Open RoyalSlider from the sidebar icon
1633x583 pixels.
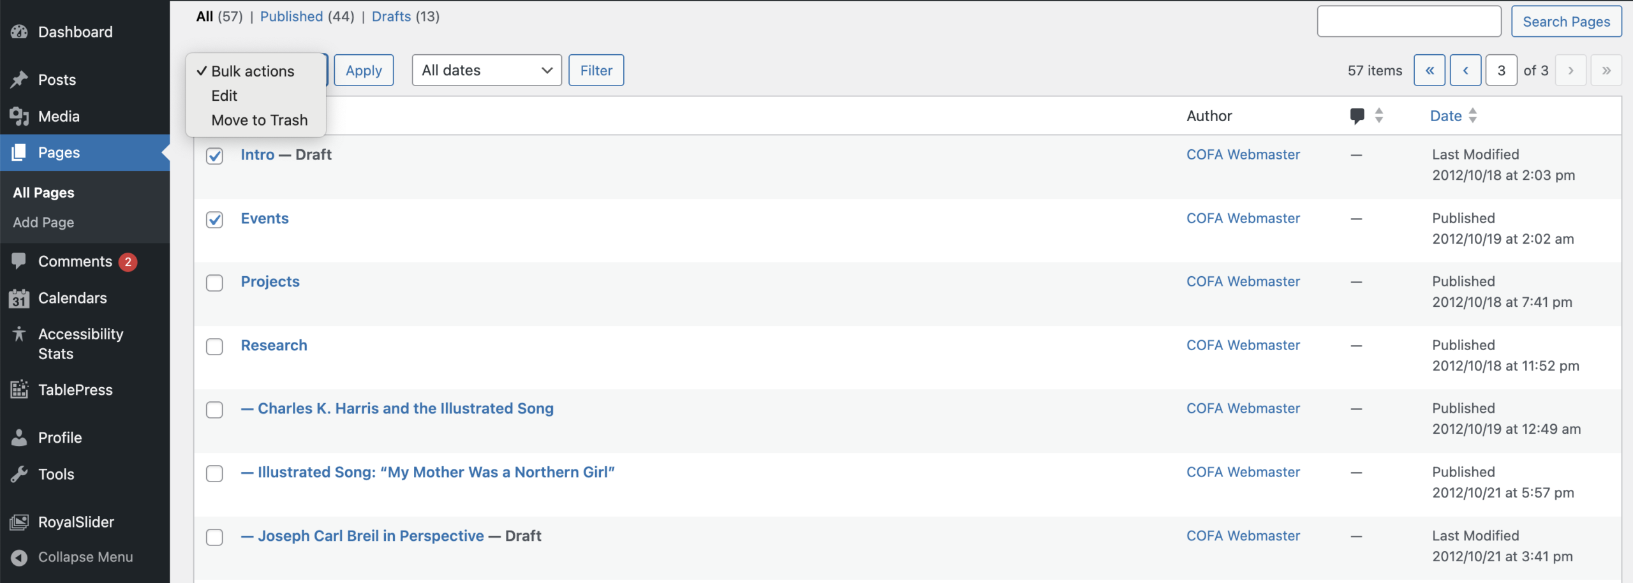point(19,521)
